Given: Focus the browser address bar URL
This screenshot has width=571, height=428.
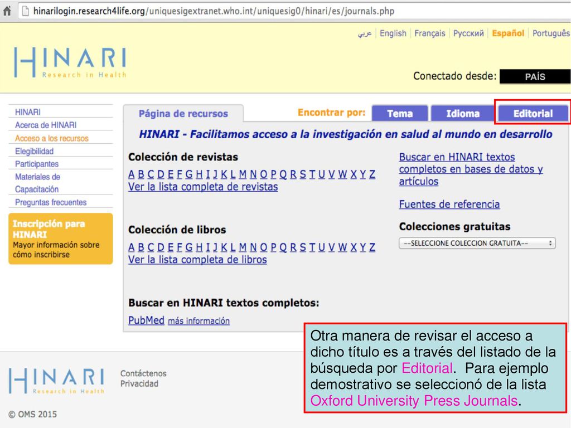Looking at the screenshot, I should click(214, 11).
